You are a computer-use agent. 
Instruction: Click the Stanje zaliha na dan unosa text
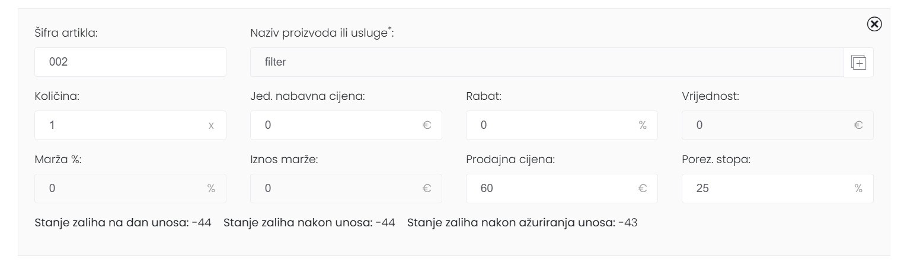click(123, 223)
